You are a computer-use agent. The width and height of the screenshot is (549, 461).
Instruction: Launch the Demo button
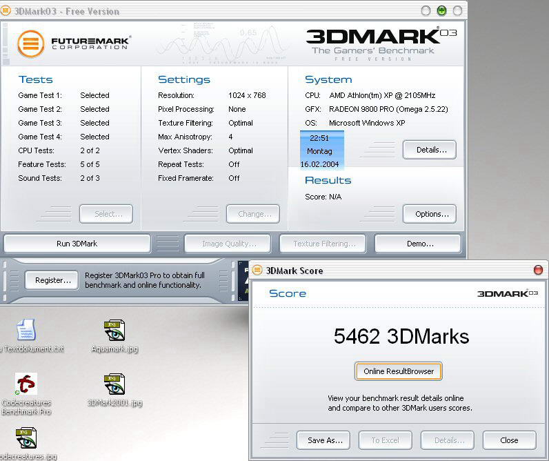(x=418, y=244)
